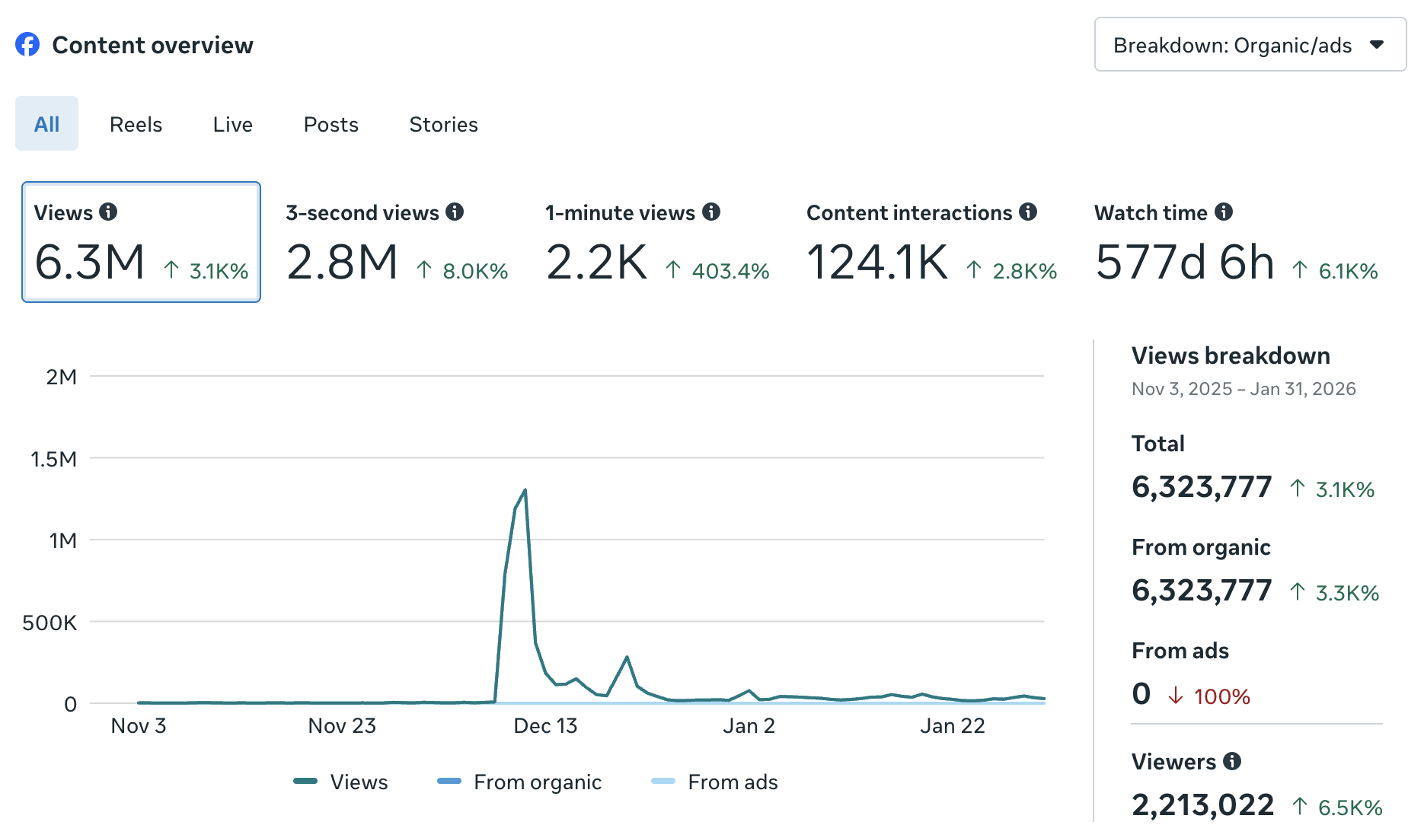Click the info icon beside Watch time
1424x825 pixels.
pyautogui.click(x=1224, y=213)
